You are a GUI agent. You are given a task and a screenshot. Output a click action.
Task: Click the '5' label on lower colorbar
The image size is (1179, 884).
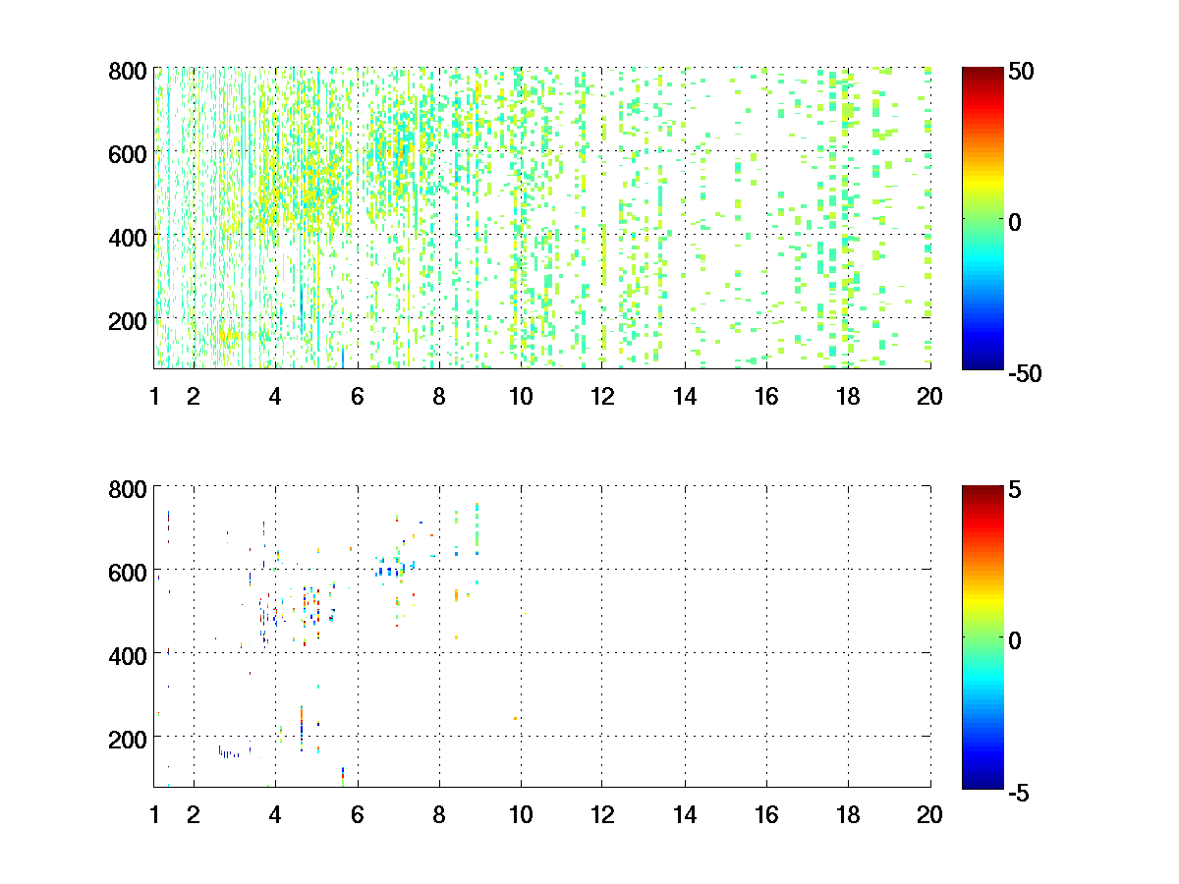pos(1015,489)
